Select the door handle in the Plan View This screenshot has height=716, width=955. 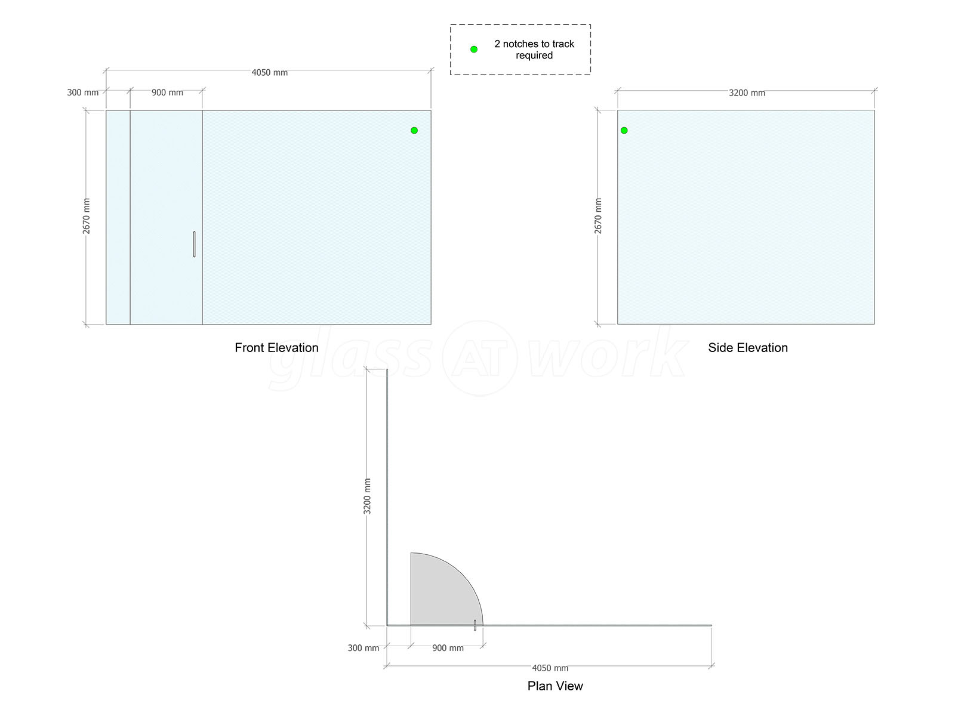pyautogui.click(x=475, y=625)
